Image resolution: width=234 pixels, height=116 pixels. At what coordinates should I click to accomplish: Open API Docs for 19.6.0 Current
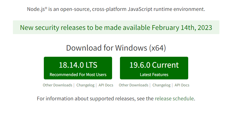click(182, 85)
